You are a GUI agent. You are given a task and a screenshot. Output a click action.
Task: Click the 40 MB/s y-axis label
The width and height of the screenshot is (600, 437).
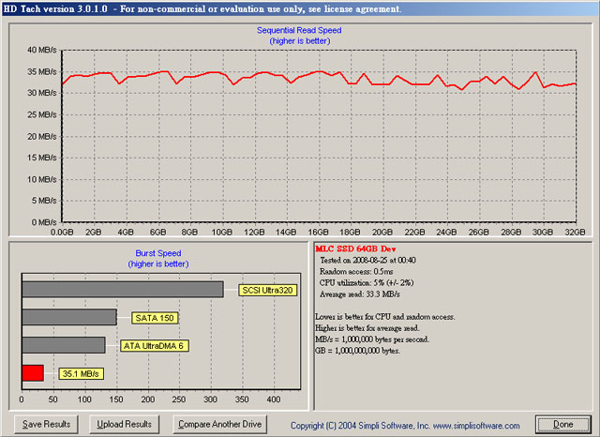(x=41, y=50)
